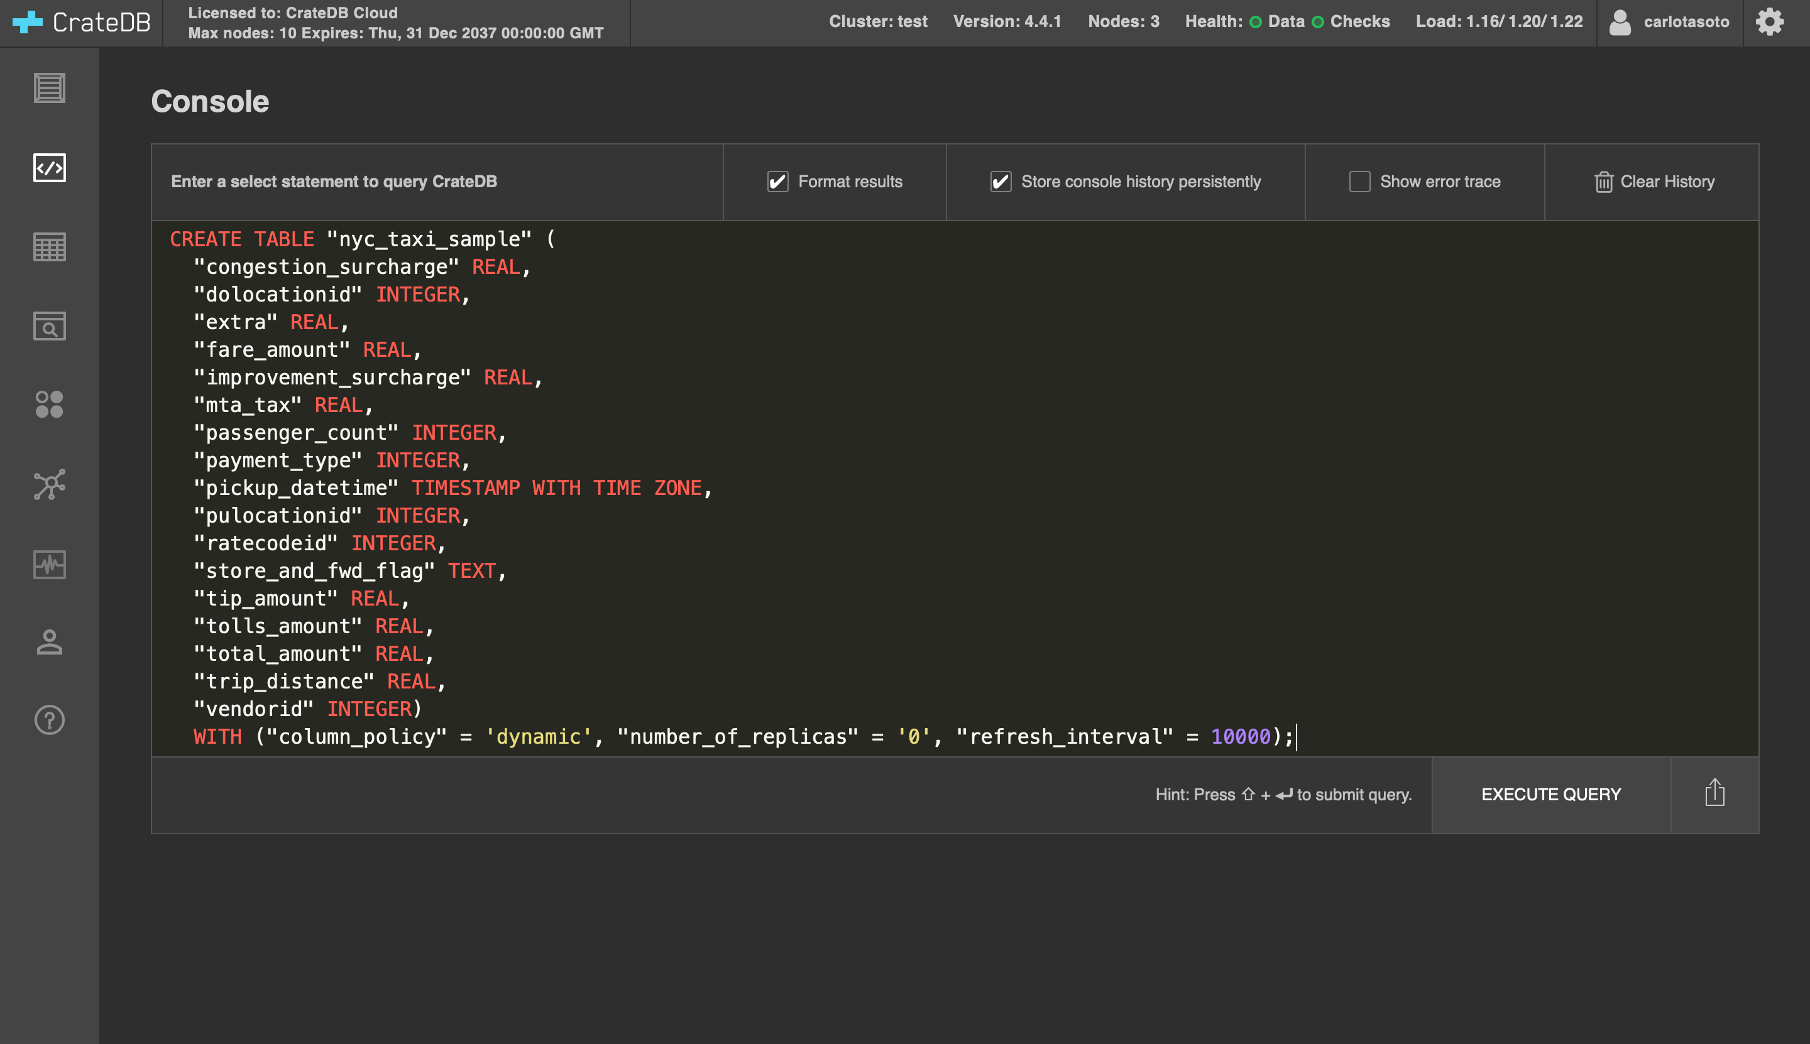
Task: Open the Help question mark icon
Action: coord(50,720)
